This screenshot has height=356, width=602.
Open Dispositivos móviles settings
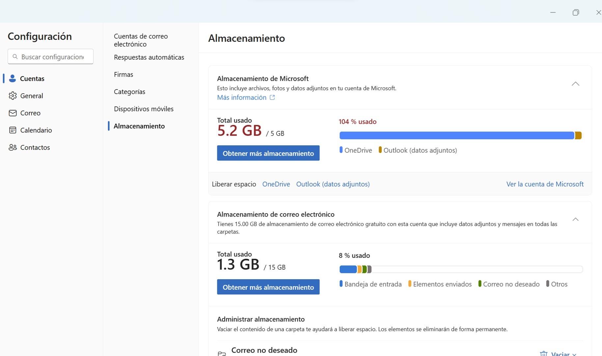[x=144, y=109]
